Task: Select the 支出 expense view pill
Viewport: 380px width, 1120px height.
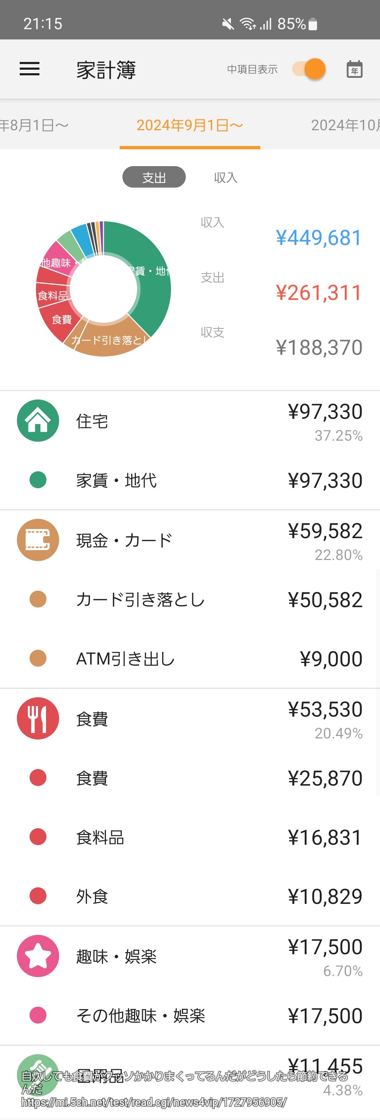Action: 154,177
